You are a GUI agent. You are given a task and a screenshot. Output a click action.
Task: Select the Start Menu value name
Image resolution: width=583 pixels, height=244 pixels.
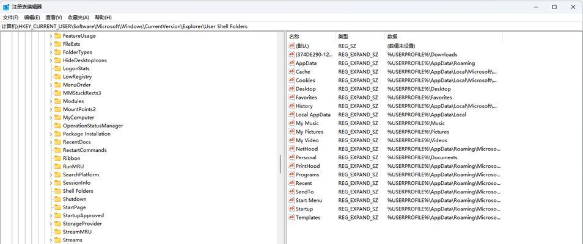pyautogui.click(x=309, y=200)
